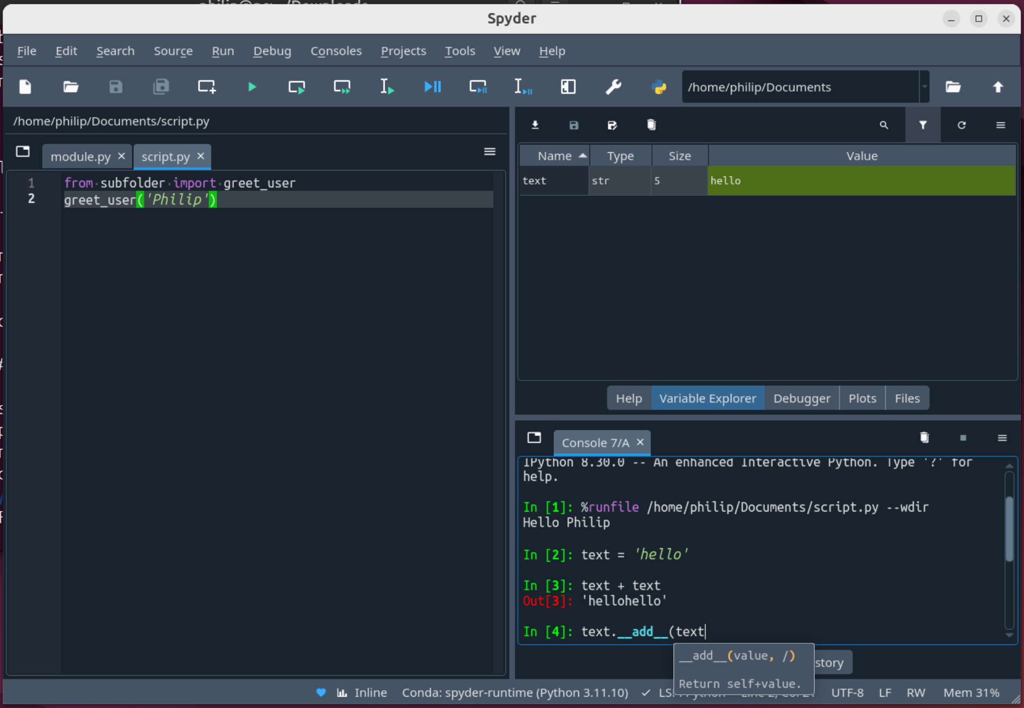This screenshot has height=708, width=1024.
Task: Click the green hello value cell
Action: [862, 181]
